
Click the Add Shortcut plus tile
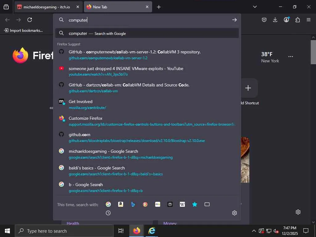point(248,88)
